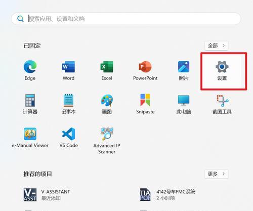Click the 最近添加 label under V-ASSISTANT
253x211 pixels.
point(51,198)
